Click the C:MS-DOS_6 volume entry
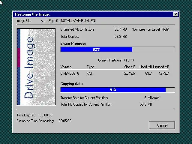 click(70, 73)
